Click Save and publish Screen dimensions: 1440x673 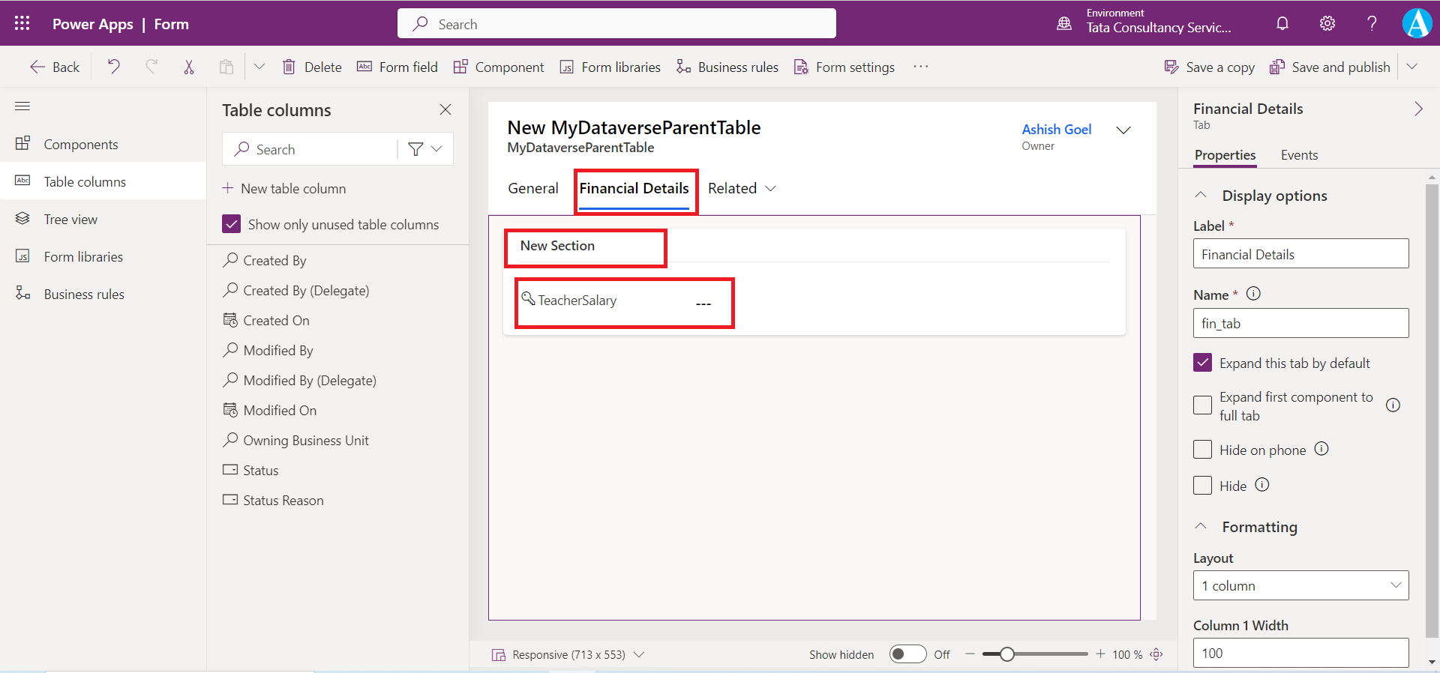point(1330,67)
